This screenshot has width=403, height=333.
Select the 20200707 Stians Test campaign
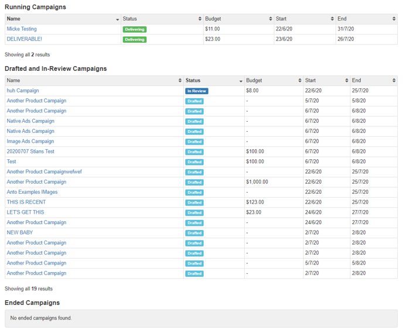[30, 152]
